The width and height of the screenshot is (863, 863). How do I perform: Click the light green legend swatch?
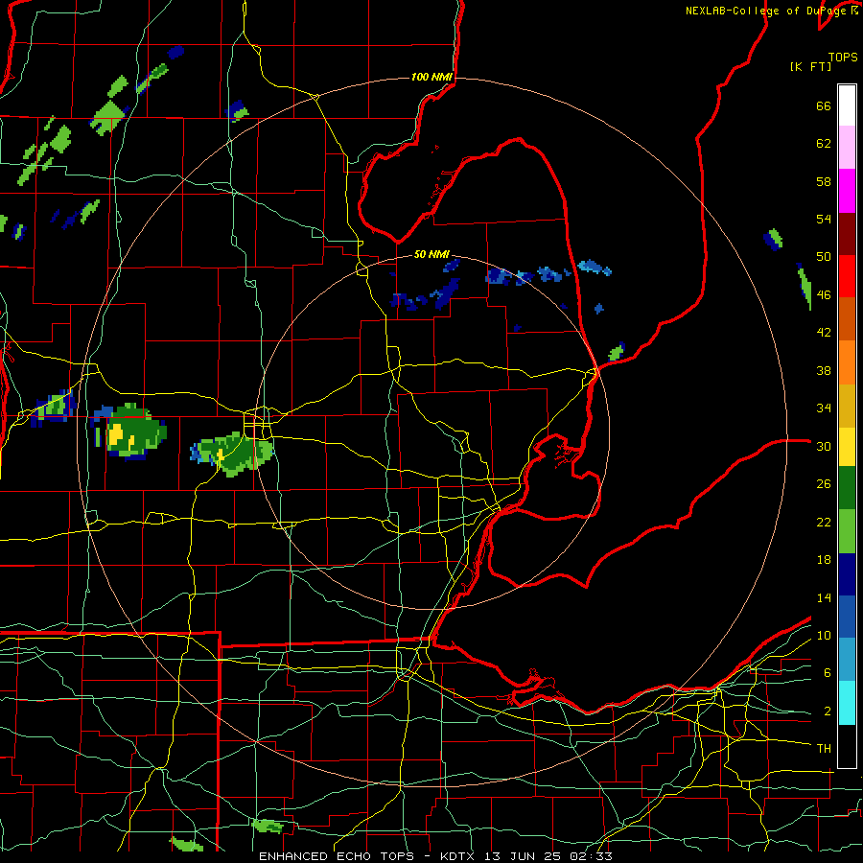point(847,531)
